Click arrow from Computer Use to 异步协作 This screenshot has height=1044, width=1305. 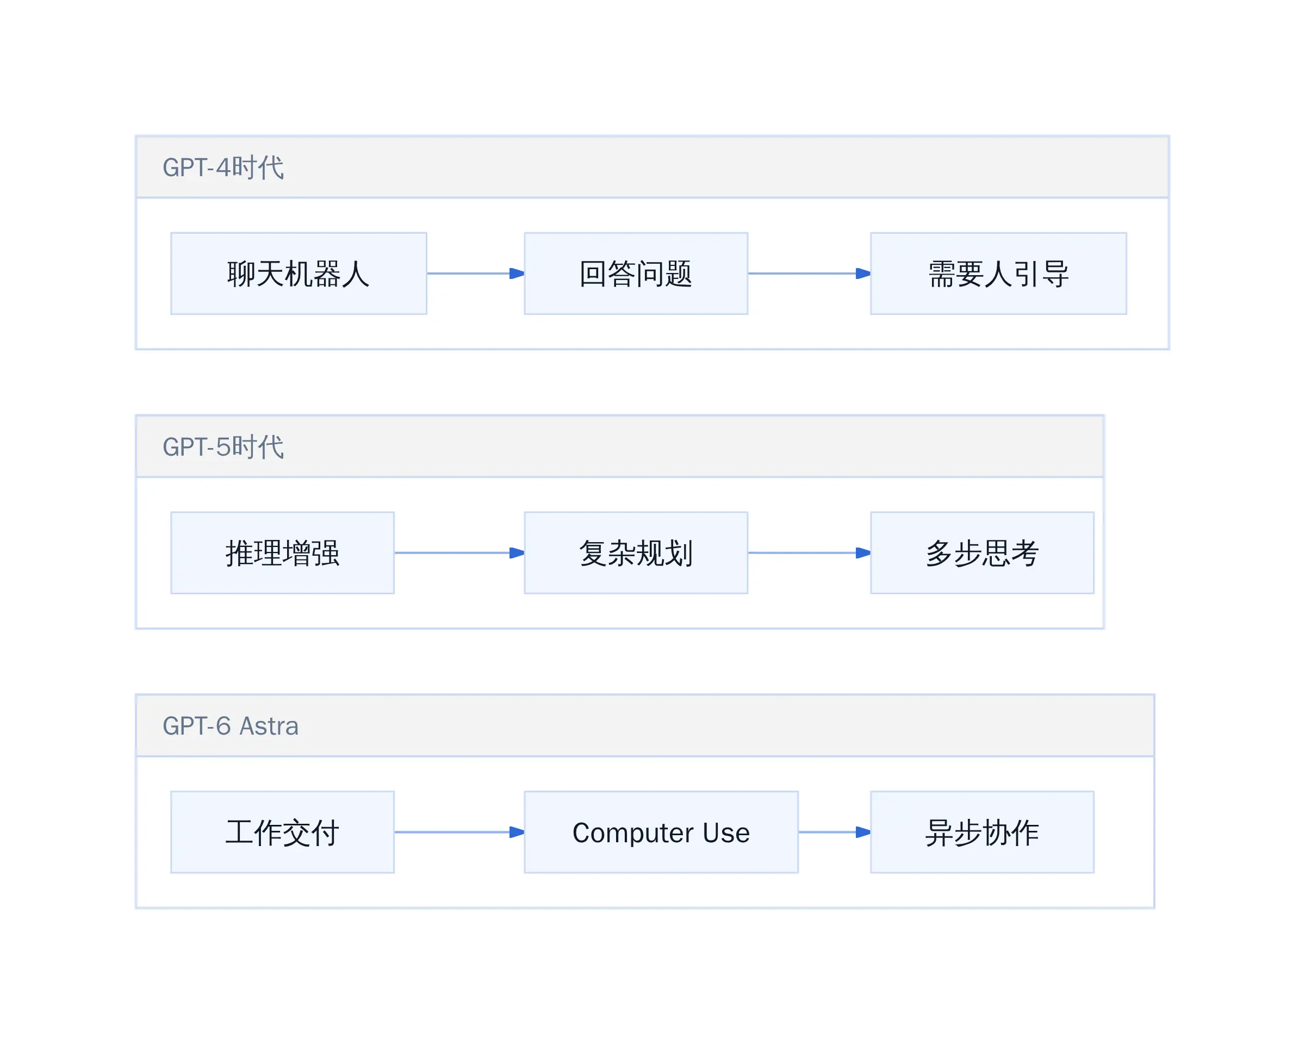[x=835, y=832]
